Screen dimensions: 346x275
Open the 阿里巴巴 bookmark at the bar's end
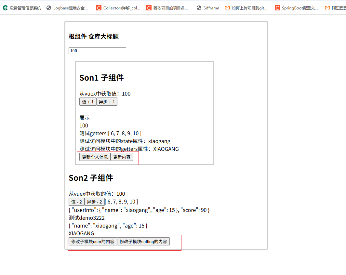335,8
